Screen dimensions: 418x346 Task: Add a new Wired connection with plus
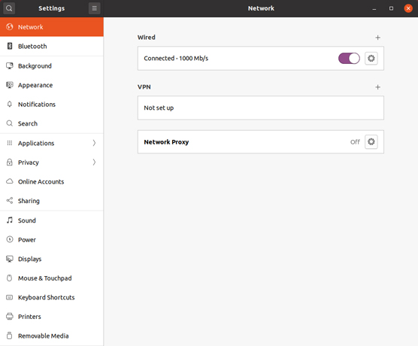click(x=377, y=38)
